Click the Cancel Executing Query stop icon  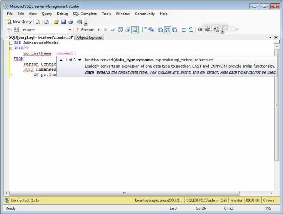106,30
